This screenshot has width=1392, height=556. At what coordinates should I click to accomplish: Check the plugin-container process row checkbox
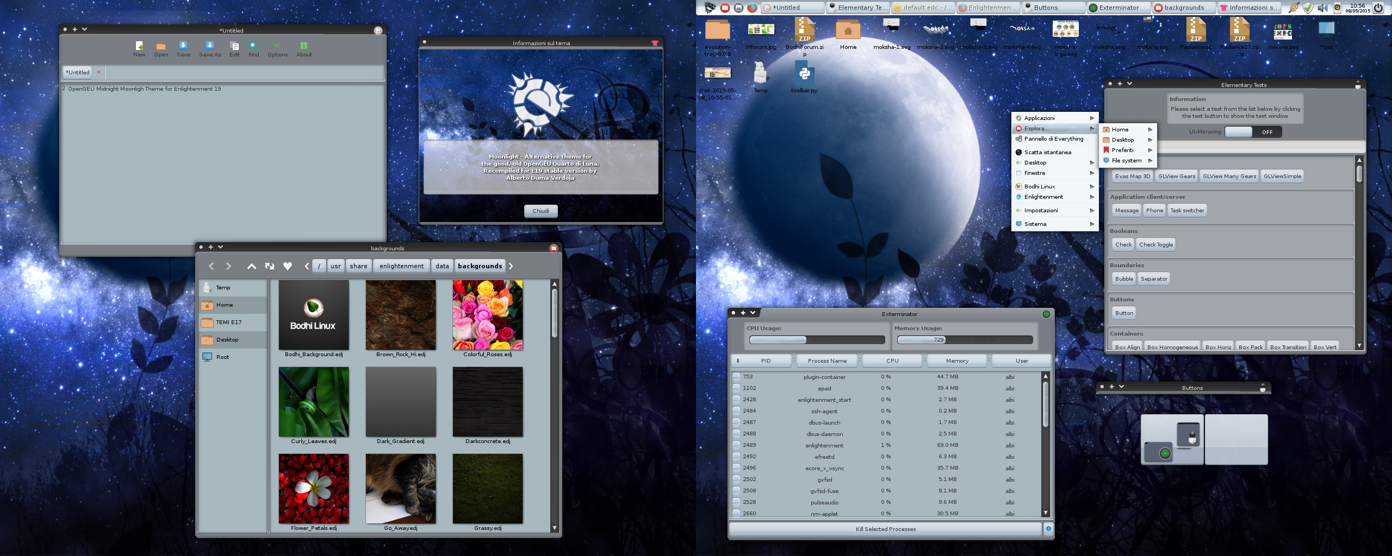[x=736, y=376]
